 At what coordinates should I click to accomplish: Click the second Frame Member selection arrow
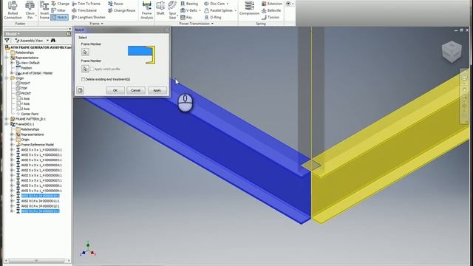click(85, 69)
